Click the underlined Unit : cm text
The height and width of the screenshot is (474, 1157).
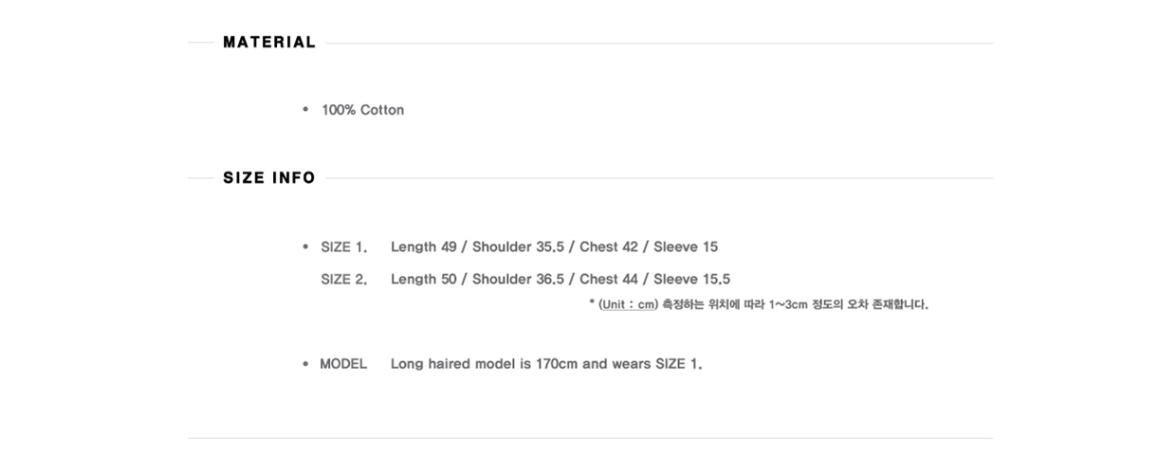(628, 305)
